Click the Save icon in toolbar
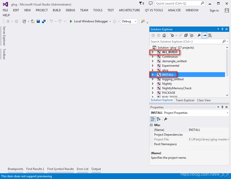This screenshot has height=179, width=231. (38, 21)
